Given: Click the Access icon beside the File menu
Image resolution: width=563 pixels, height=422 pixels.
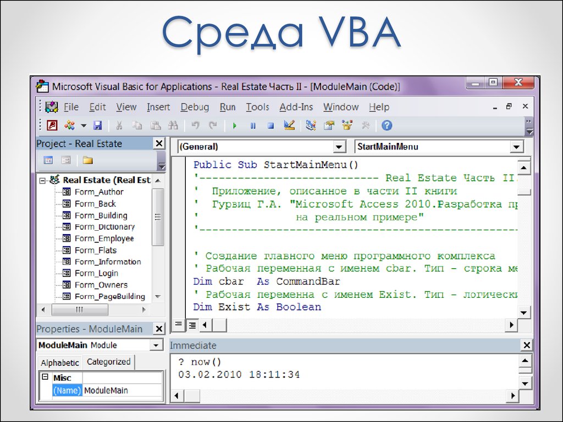Looking at the screenshot, I should [x=52, y=107].
